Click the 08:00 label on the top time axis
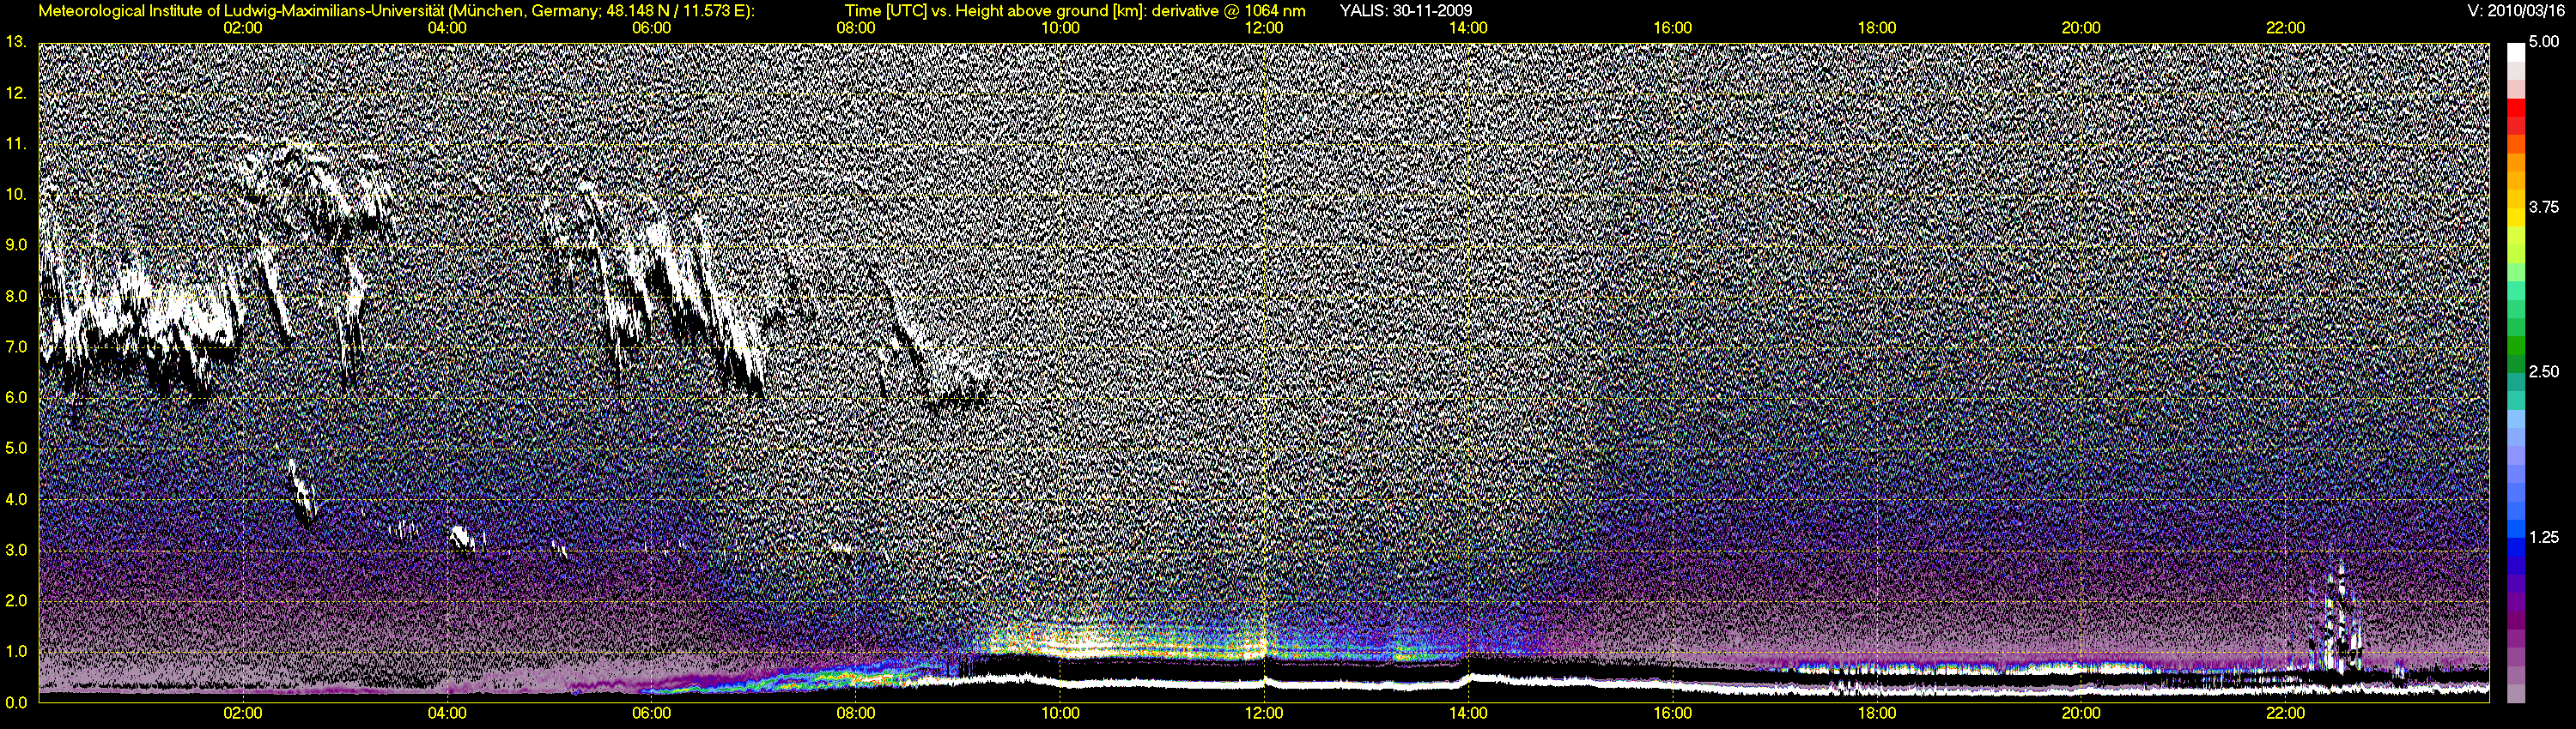 click(856, 28)
